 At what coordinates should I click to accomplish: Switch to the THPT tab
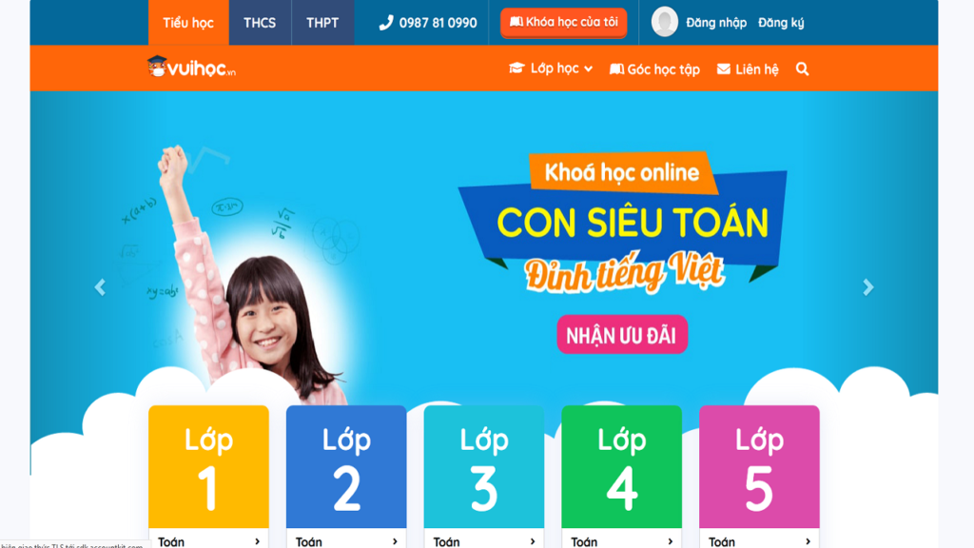coord(322,23)
